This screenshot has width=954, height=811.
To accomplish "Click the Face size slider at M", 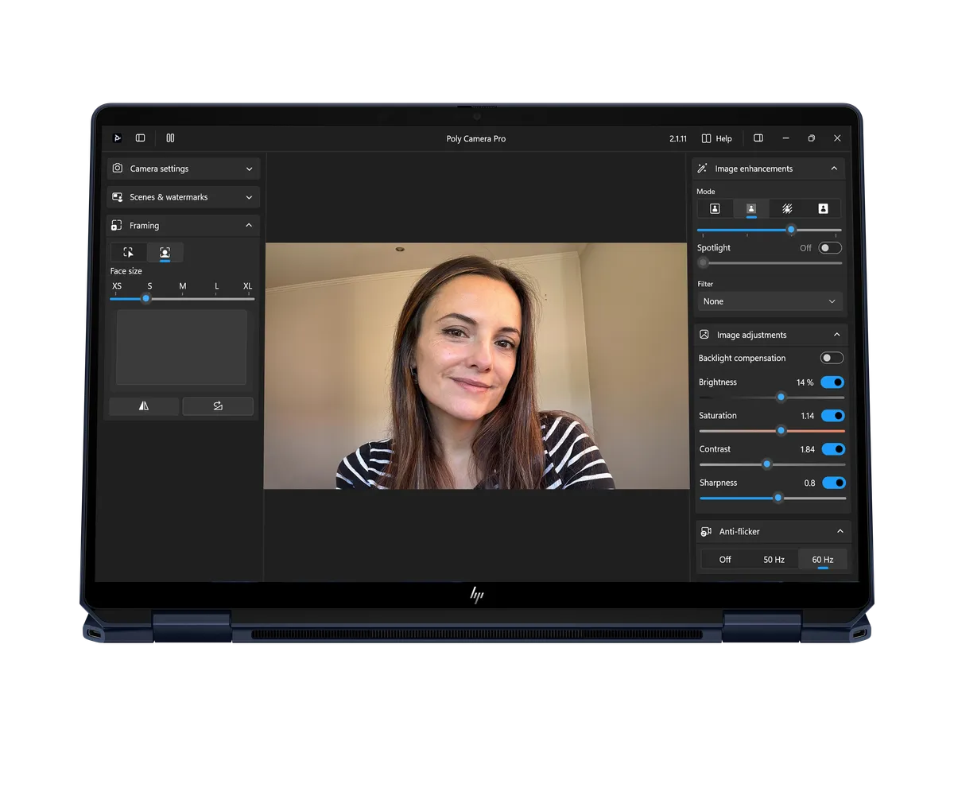I will click(x=183, y=299).
